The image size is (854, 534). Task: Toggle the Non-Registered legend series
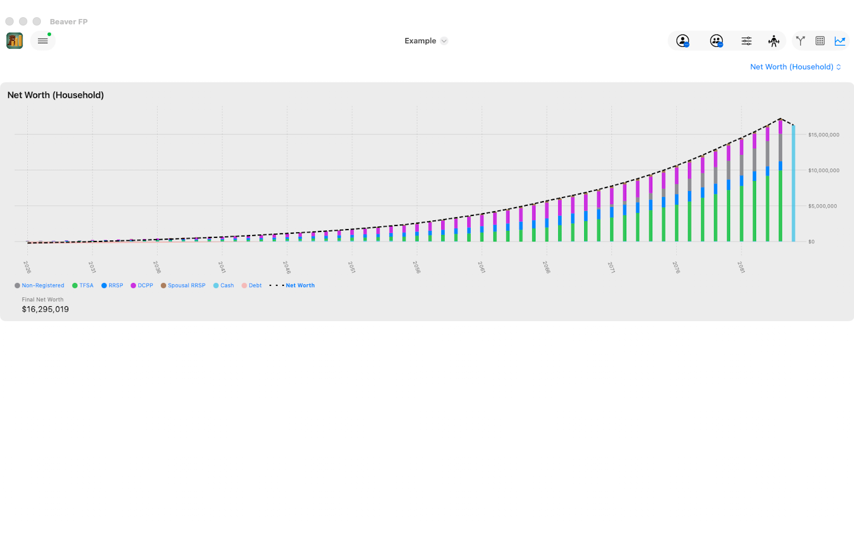[x=39, y=285]
